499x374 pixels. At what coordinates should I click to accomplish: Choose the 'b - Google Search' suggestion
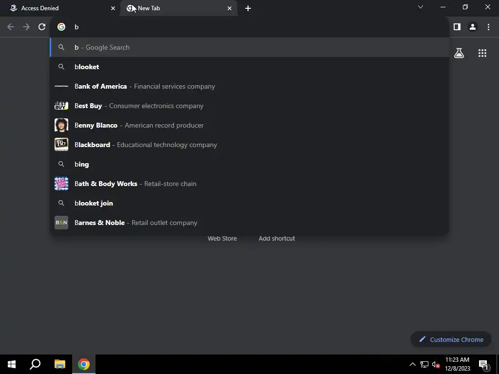tap(249, 47)
